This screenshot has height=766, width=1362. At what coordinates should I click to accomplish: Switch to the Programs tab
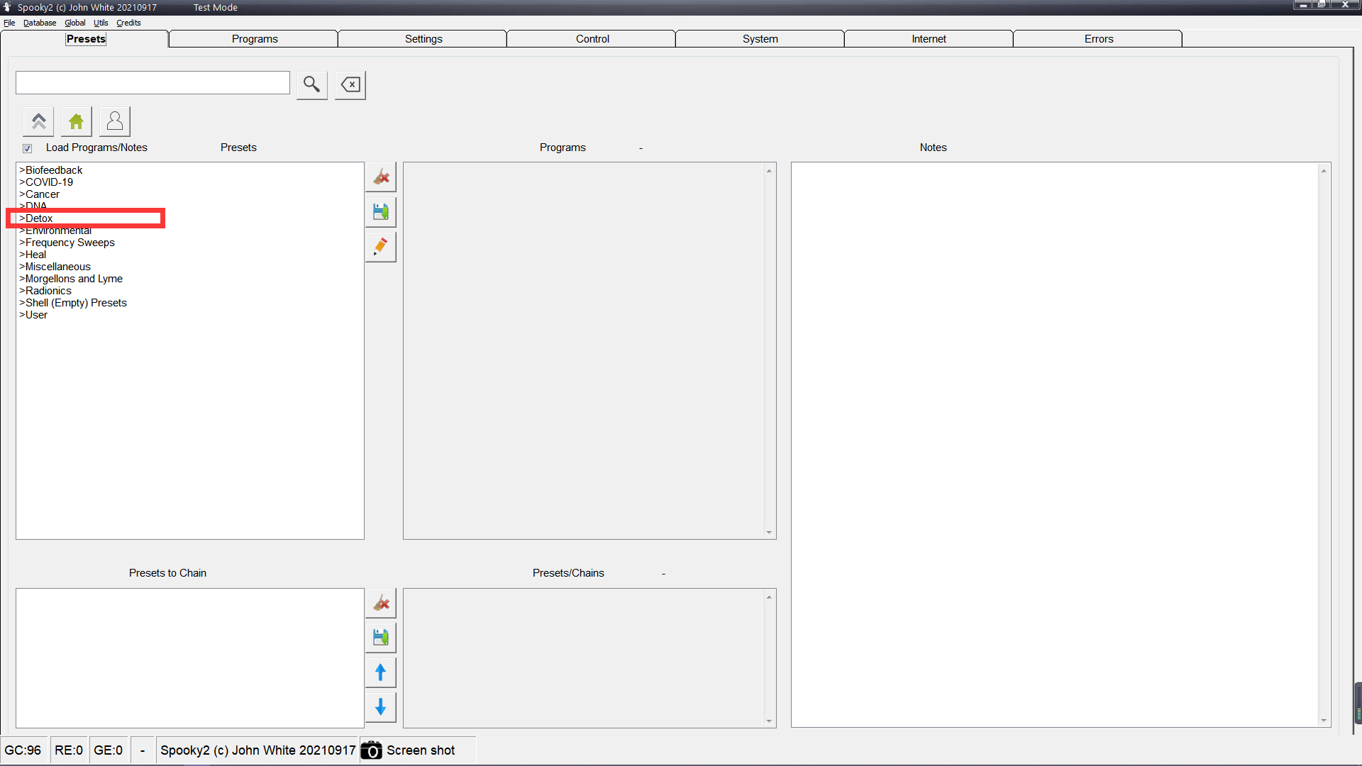tap(255, 39)
